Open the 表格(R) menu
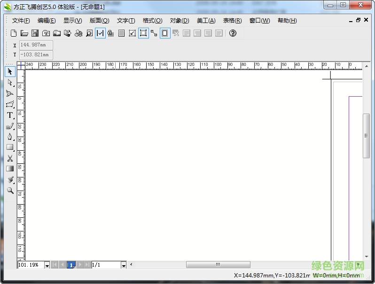Viewport: 375px width, 284px height. coord(232,21)
